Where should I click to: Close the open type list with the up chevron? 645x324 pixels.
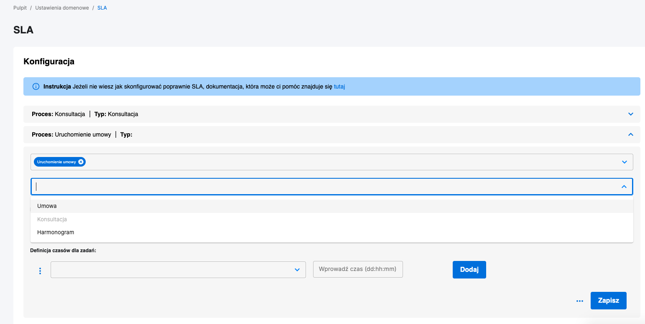pyautogui.click(x=624, y=187)
